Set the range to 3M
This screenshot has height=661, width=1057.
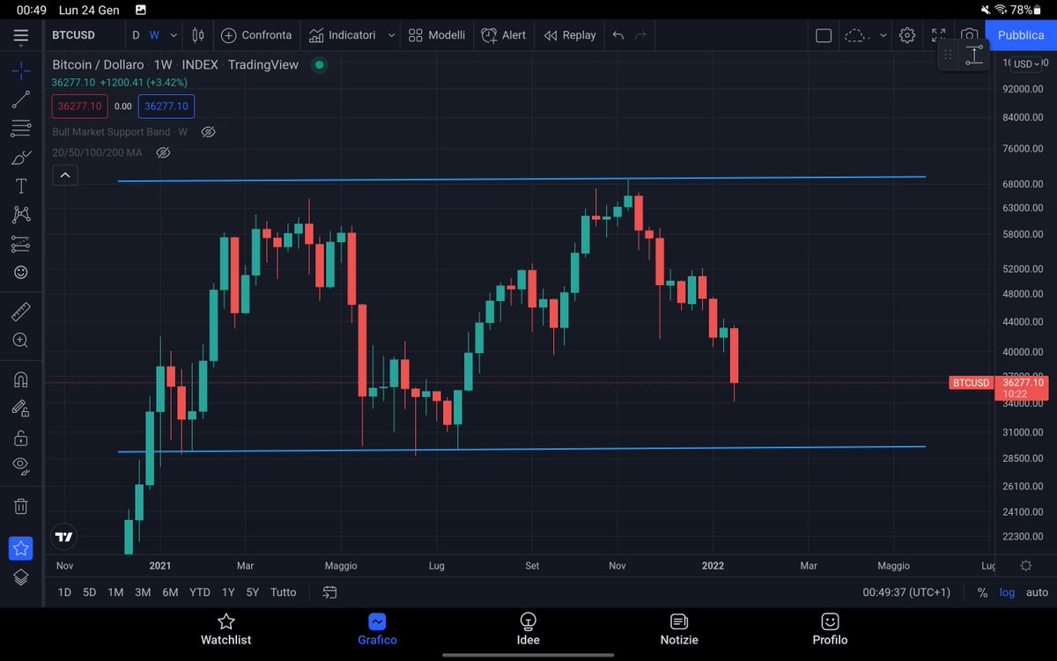[143, 592]
